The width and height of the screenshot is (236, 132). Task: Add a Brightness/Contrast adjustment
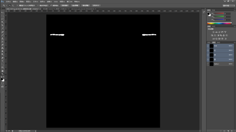(213, 32)
